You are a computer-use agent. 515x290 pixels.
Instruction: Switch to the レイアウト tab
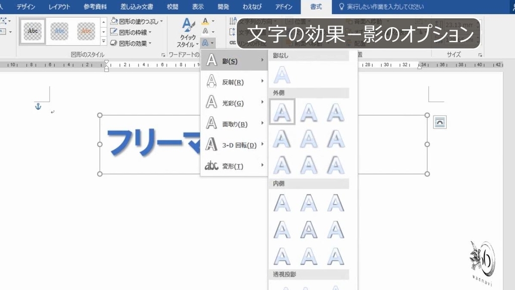[x=59, y=7]
